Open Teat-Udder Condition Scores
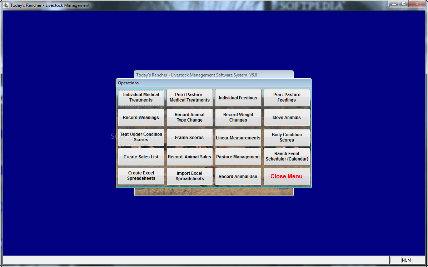Viewport: 428px width, 267px height. click(x=141, y=137)
